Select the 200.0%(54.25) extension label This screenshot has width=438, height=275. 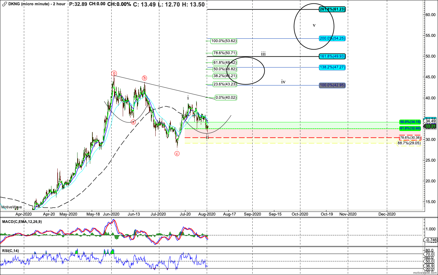pos(332,38)
